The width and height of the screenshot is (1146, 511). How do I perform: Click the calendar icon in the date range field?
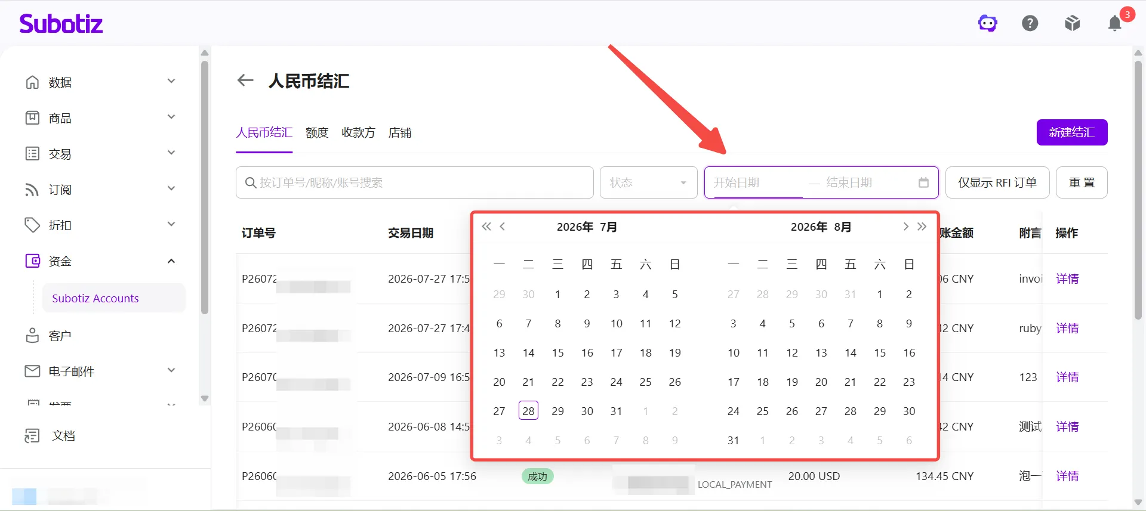tap(923, 182)
